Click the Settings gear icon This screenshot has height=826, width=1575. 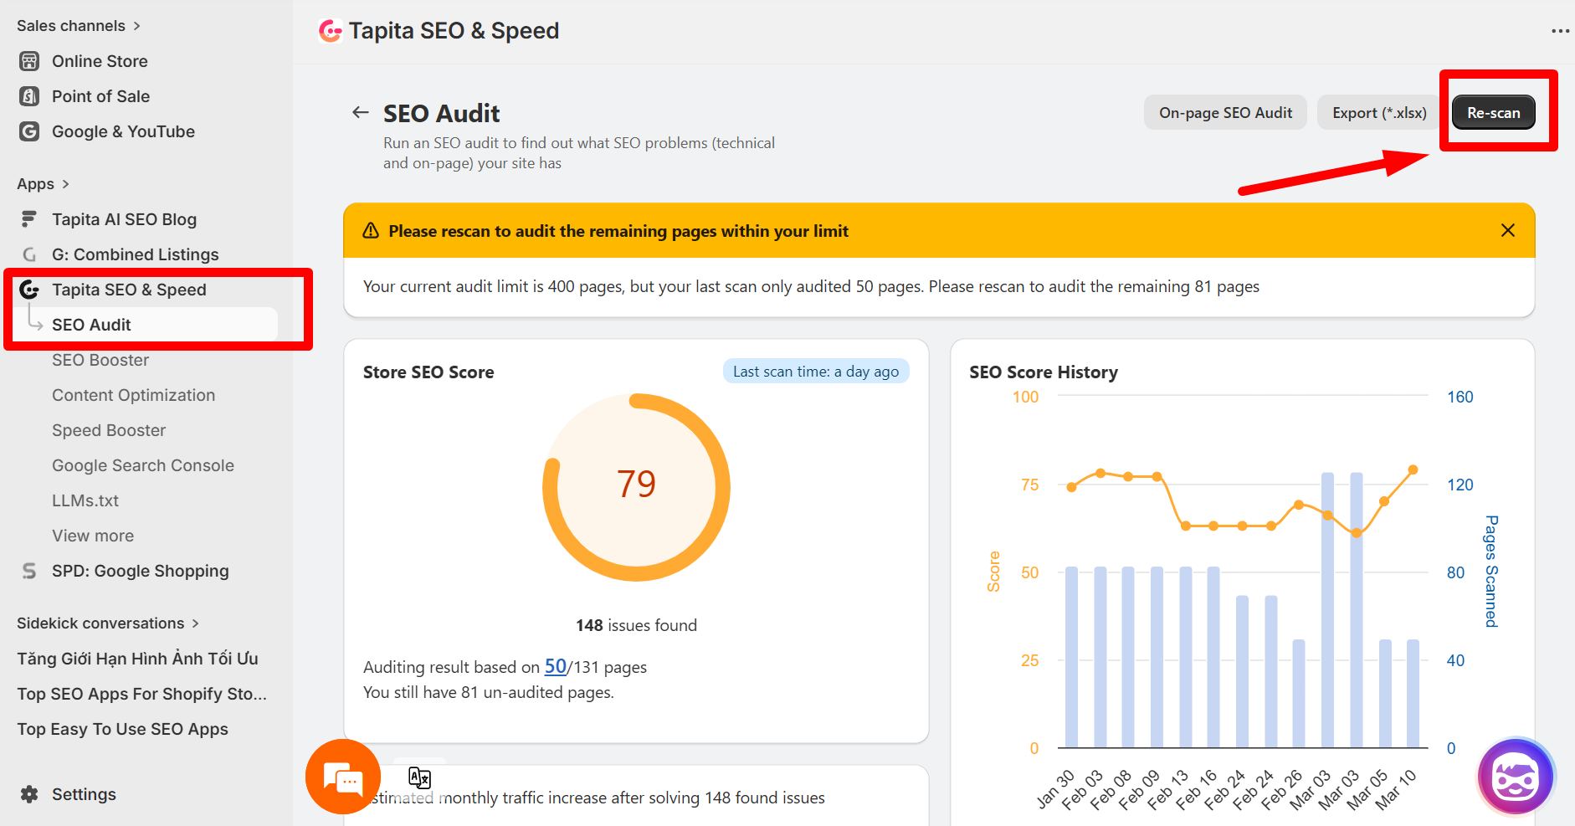point(29,794)
